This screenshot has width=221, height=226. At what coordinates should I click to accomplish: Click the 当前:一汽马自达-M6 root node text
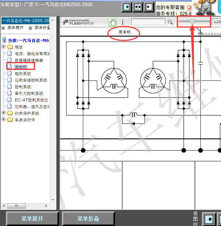(28, 40)
